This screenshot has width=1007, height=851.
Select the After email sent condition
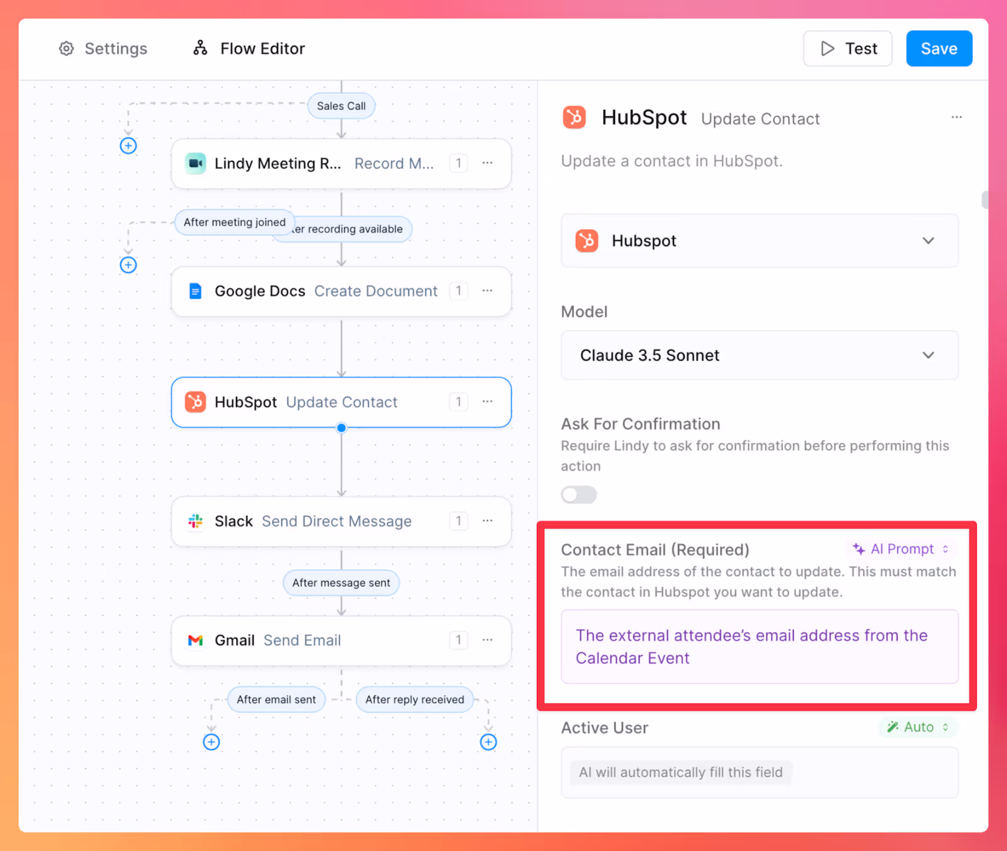click(276, 699)
